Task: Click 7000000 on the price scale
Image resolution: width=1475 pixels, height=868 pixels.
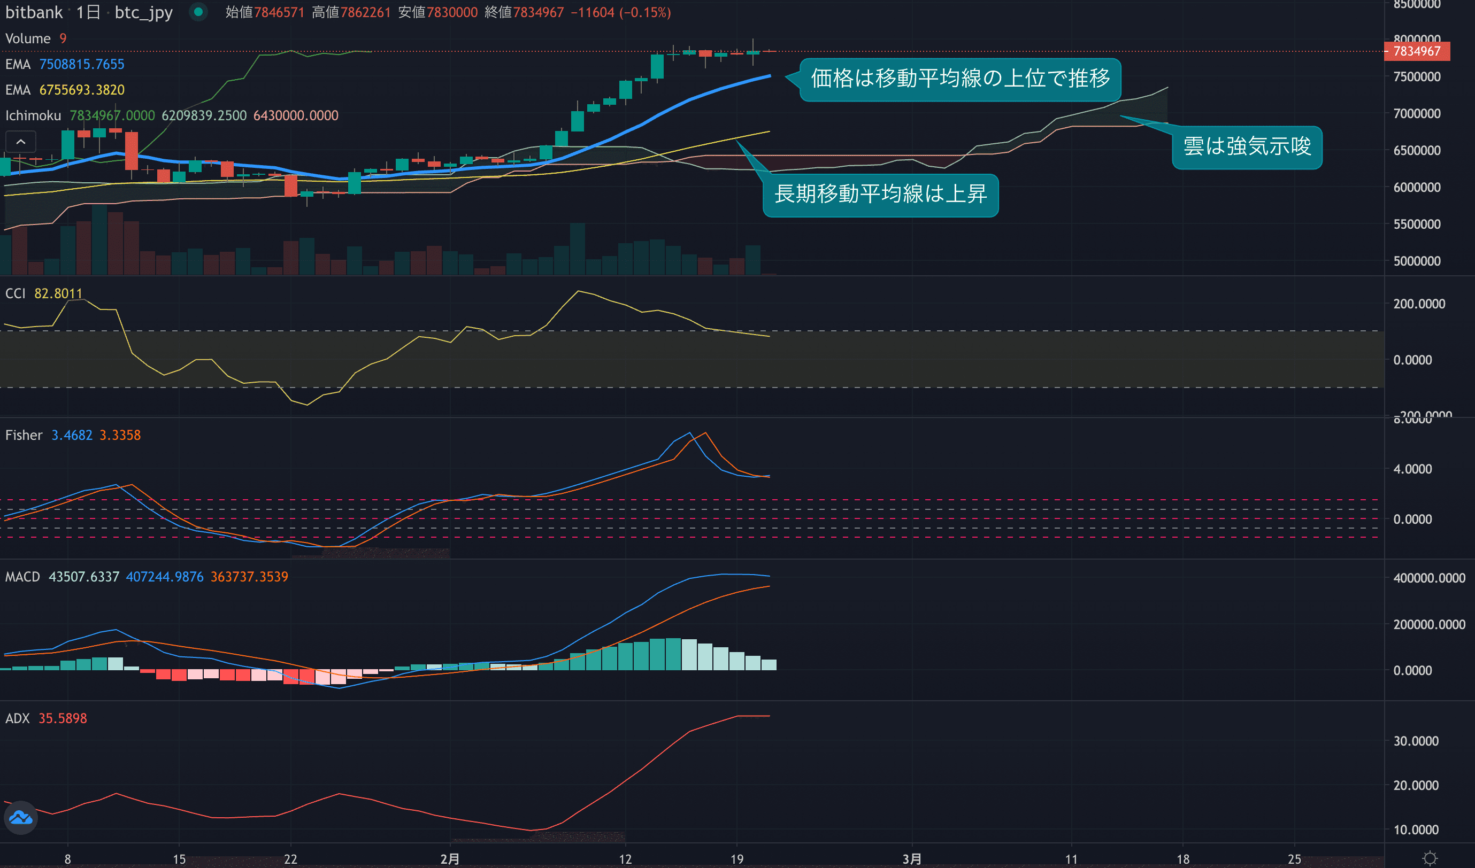Action: [1417, 113]
